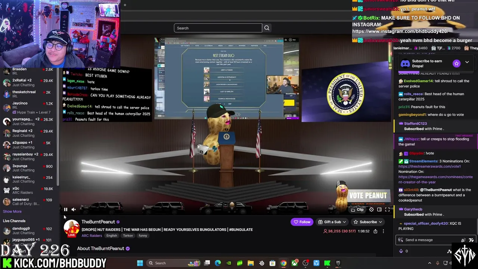Open Braeden channel in sidebar
The height and width of the screenshot is (269, 478).
28,71
